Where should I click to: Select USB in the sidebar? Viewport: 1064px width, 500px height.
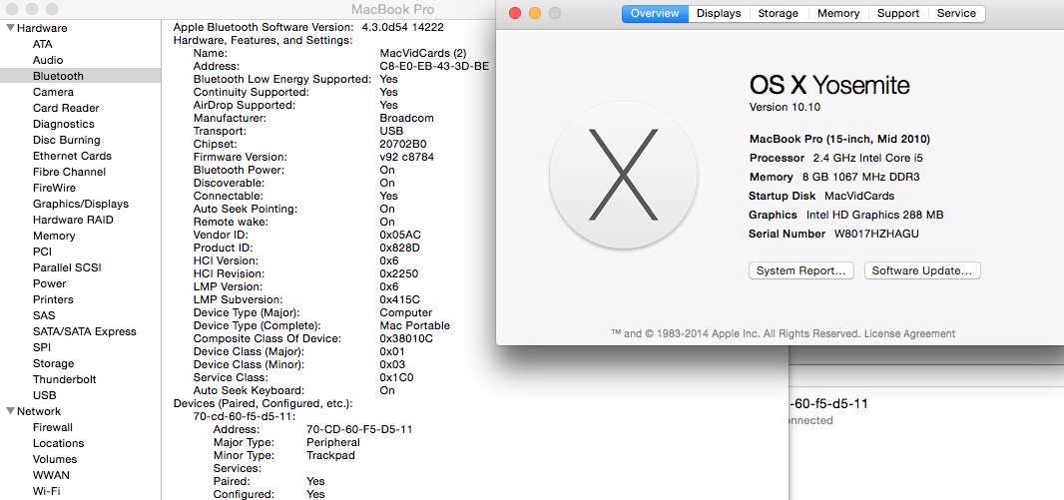click(x=44, y=395)
